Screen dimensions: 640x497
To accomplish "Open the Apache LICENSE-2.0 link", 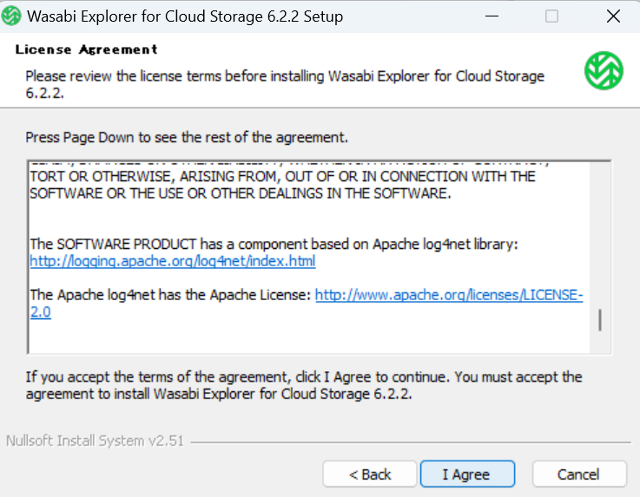I will click(x=449, y=295).
